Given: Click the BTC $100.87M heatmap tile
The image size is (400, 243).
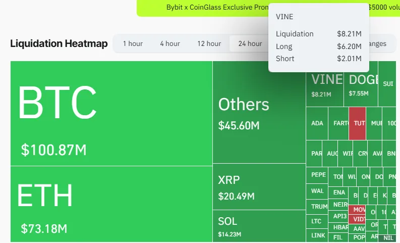Looking at the screenshot, I should tap(111, 113).
